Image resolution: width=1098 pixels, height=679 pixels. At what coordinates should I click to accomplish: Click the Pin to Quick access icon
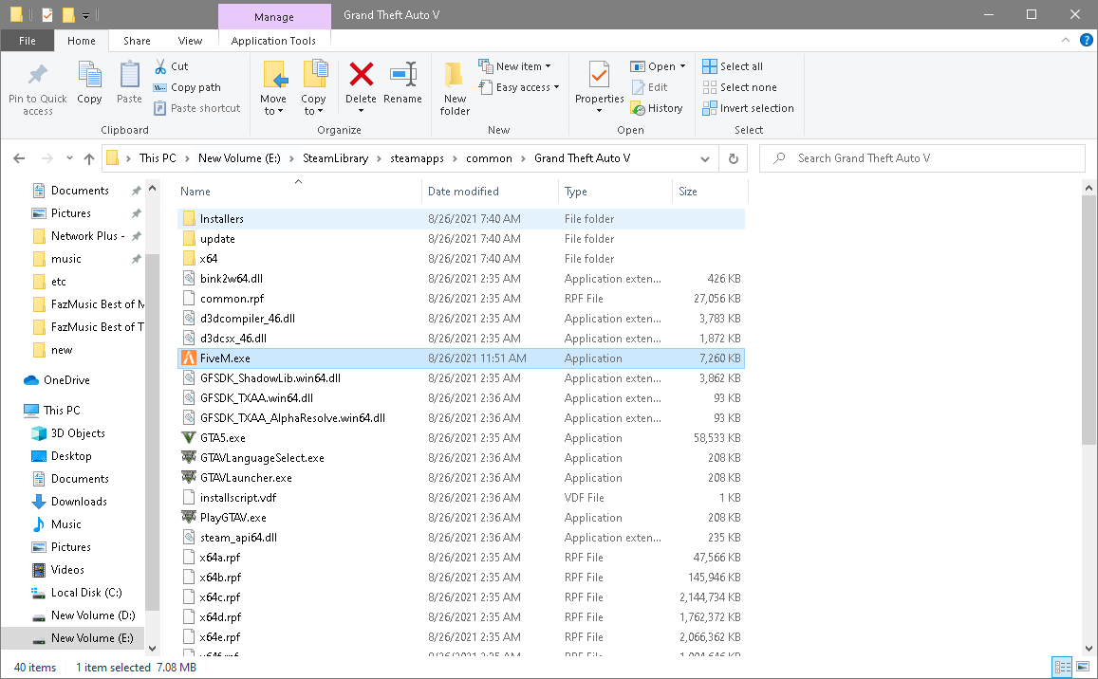(x=37, y=74)
